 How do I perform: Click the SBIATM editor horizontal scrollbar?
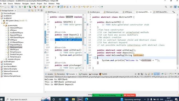click(x=58, y=70)
